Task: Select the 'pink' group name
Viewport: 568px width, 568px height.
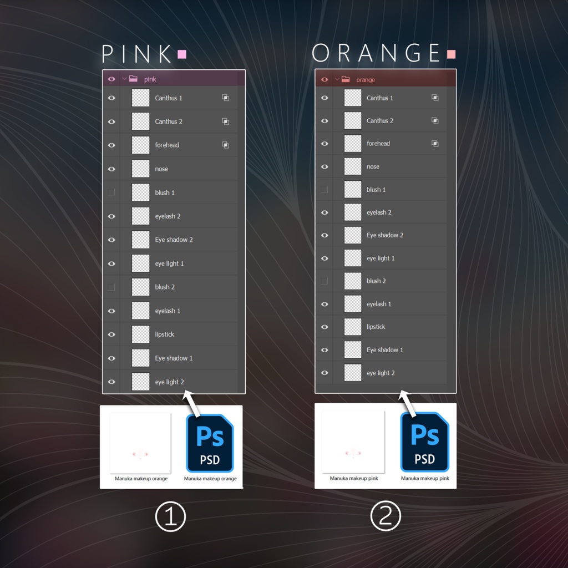Action: click(150, 79)
